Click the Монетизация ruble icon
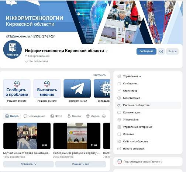Viewport: 186px width, 172px height. tap(119, 98)
